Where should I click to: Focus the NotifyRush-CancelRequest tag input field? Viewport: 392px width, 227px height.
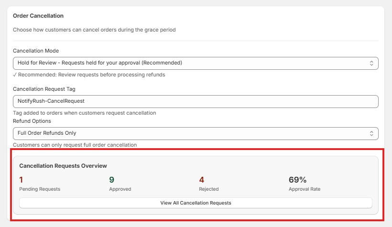pyautogui.click(x=196, y=101)
